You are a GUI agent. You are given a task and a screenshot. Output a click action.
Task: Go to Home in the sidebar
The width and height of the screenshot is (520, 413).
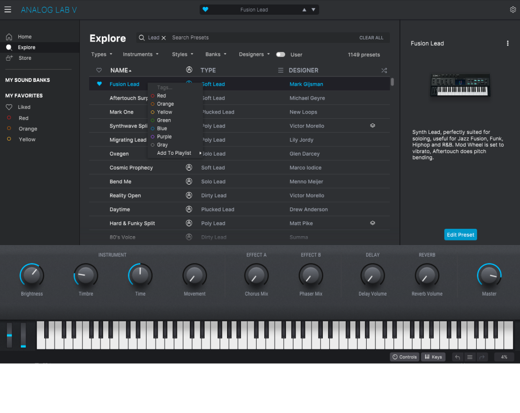pyautogui.click(x=25, y=37)
